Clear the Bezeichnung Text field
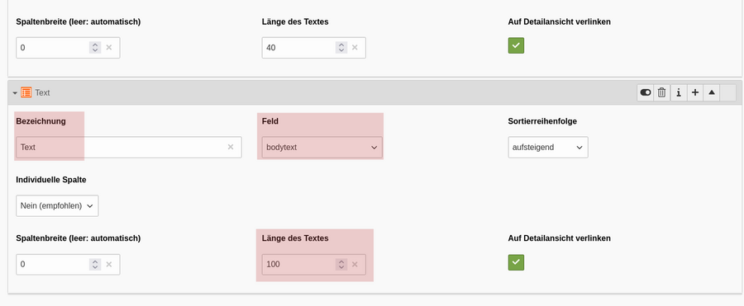The height and width of the screenshot is (306, 744). [231, 148]
